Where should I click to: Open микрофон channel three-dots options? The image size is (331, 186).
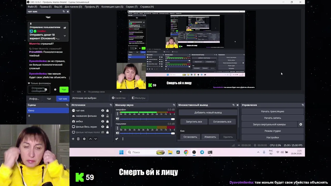(117, 114)
